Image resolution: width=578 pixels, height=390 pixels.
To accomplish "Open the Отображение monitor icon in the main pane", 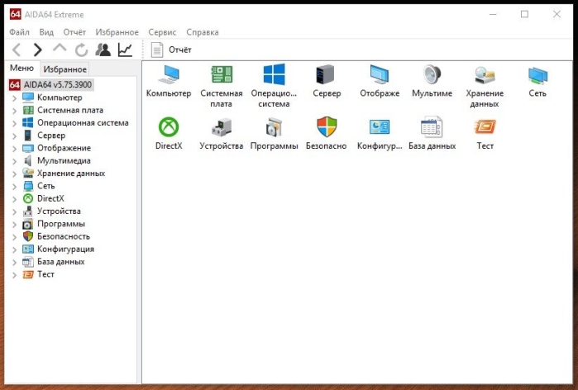I will 380,74.
